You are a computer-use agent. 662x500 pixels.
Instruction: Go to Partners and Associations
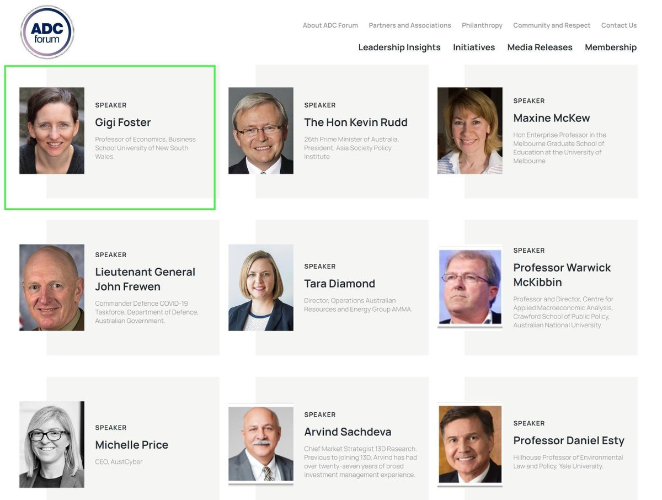[x=410, y=25]
